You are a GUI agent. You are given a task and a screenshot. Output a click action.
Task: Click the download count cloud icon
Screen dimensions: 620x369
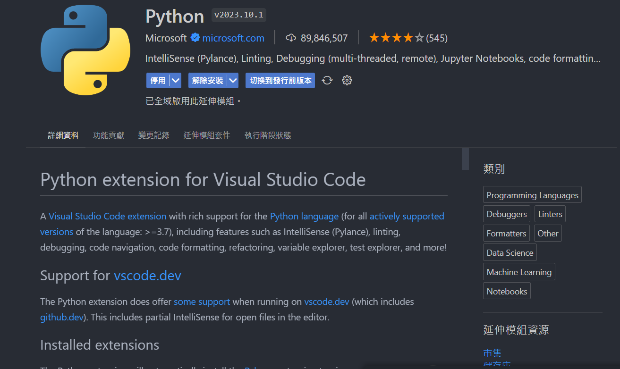click(x=291, y=38)
